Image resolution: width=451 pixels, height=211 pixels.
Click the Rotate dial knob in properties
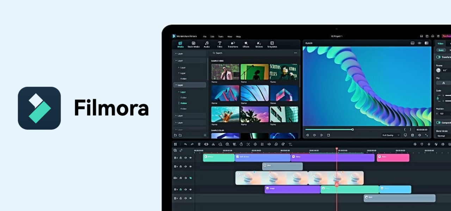[x=438, y=70]
